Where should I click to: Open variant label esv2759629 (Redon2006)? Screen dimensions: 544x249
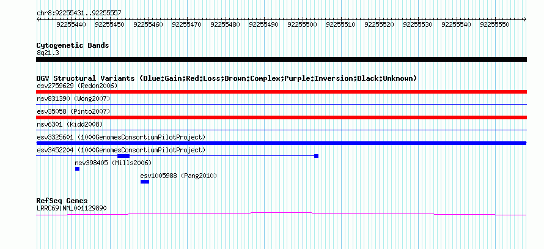click(77, 86)
